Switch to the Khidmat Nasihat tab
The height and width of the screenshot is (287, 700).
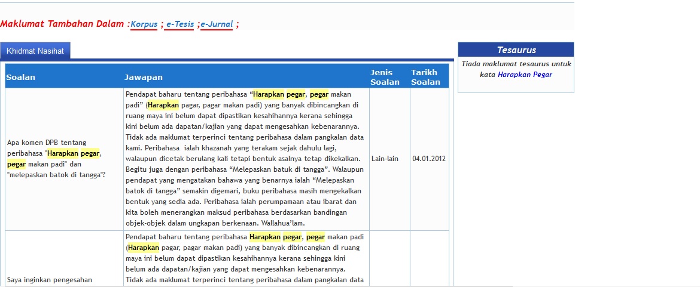(x=35, y=51)
